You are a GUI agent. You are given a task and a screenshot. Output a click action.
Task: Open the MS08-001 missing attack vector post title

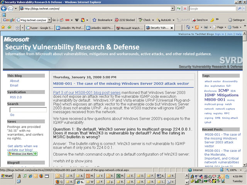(x=121, y=84)
